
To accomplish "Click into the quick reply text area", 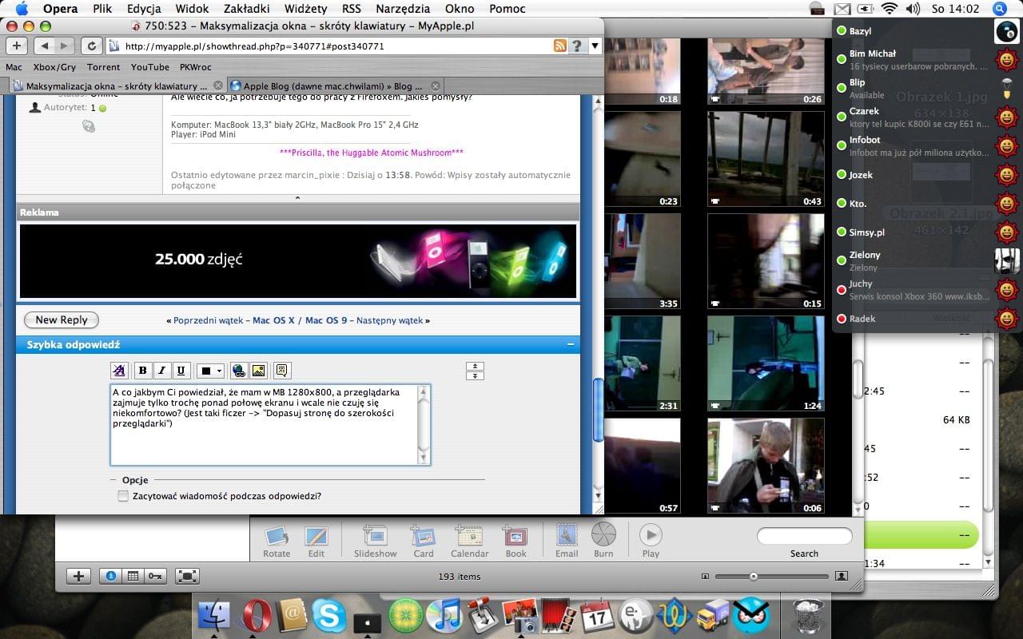I will coord(264,425).
